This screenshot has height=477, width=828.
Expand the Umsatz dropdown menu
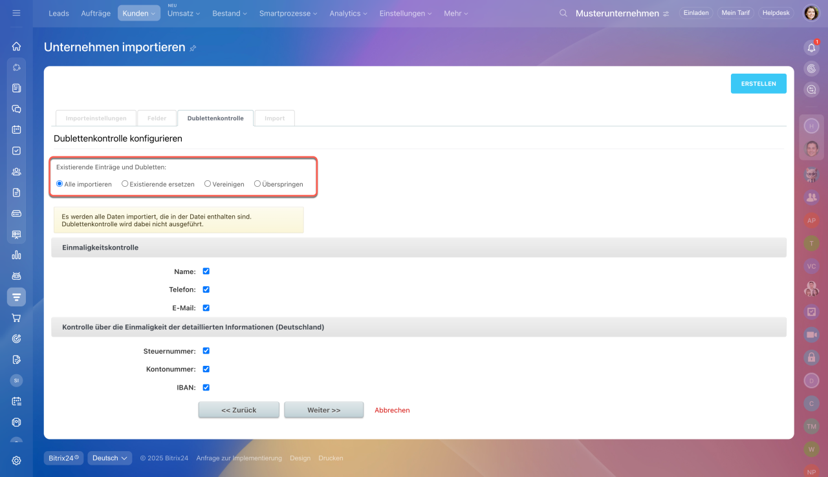click(x=184, y=13)
